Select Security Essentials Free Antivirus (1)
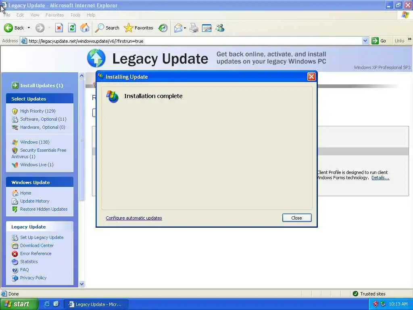The height and width of the screenshot is (310, 413). click(39, 153)
